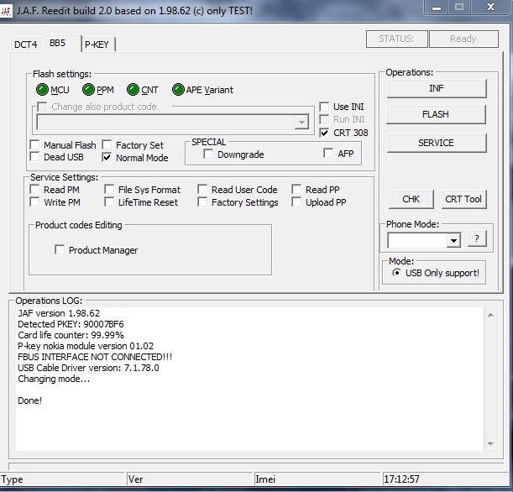The width and height of the screenshot is (513, 492).
Task: Check the Read PM service setting
Action: tap(34, 189)
